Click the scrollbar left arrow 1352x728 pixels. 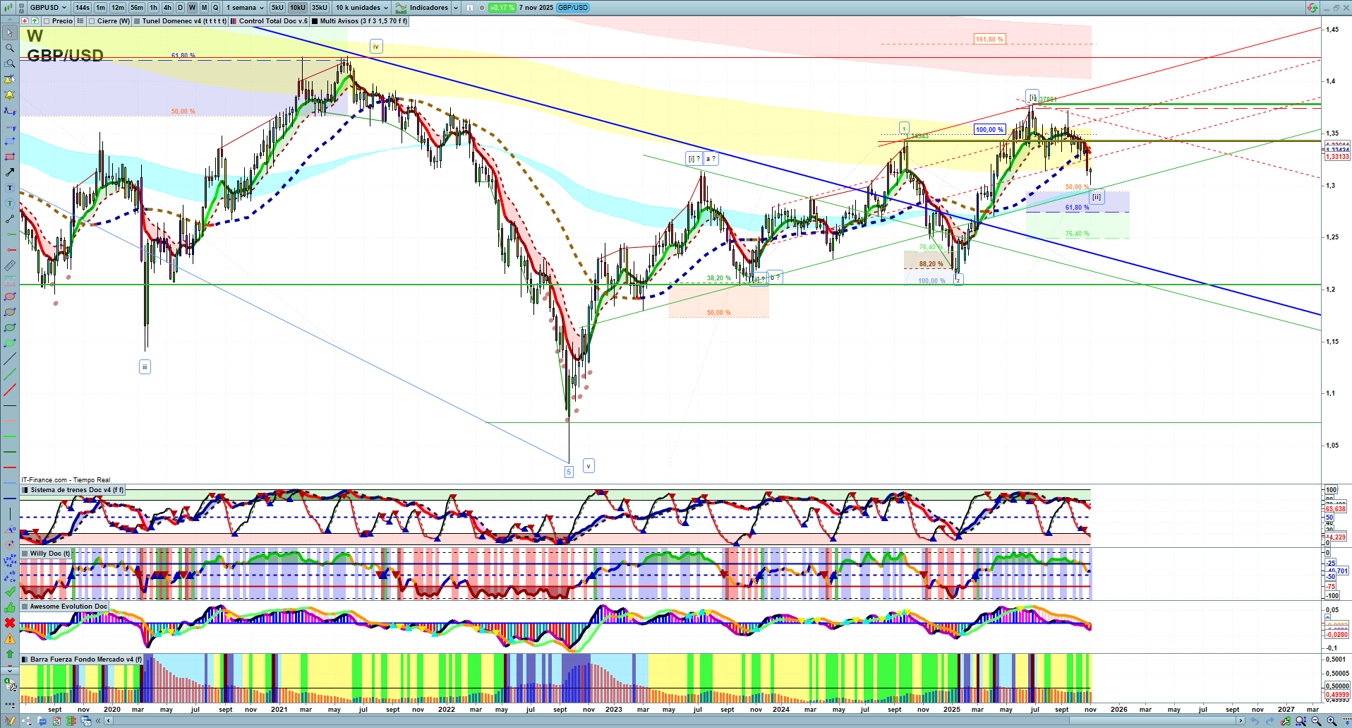click(x=108, y=721)
